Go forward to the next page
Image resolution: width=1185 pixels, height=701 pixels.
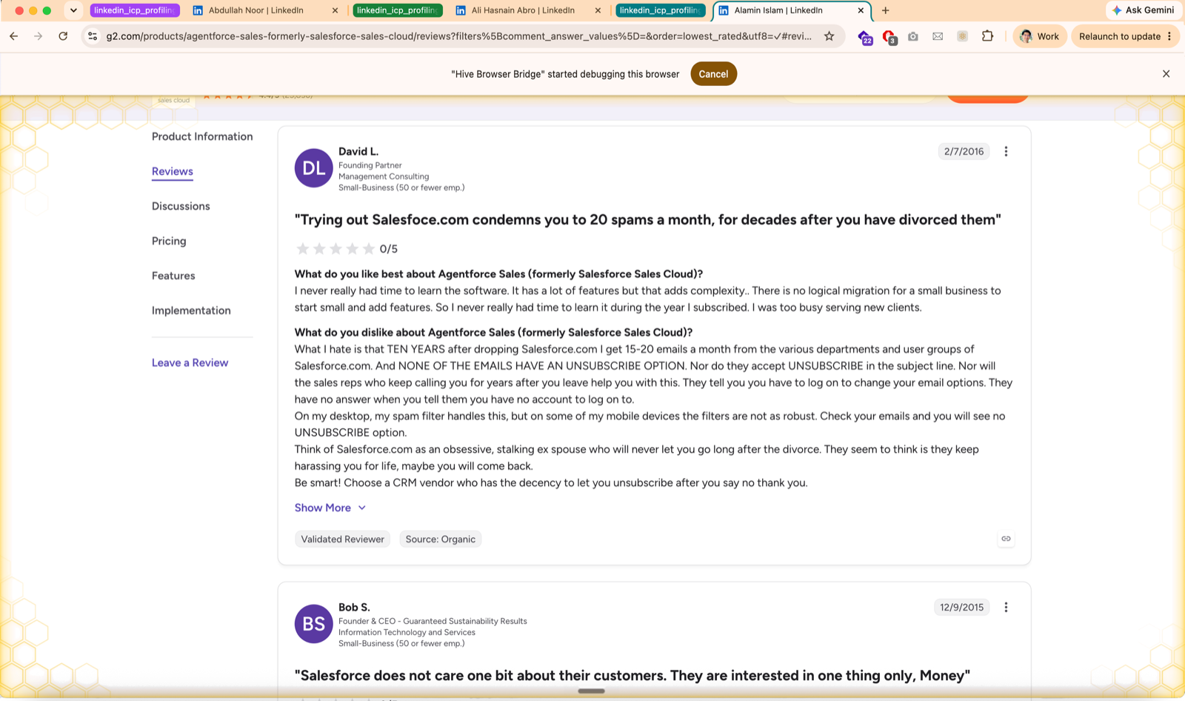[39, 36]
